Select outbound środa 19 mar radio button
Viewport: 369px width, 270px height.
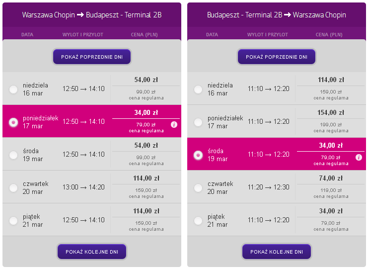click(x=13, y=155)
